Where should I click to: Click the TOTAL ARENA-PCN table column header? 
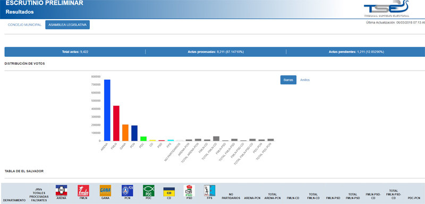pos(273,196)
